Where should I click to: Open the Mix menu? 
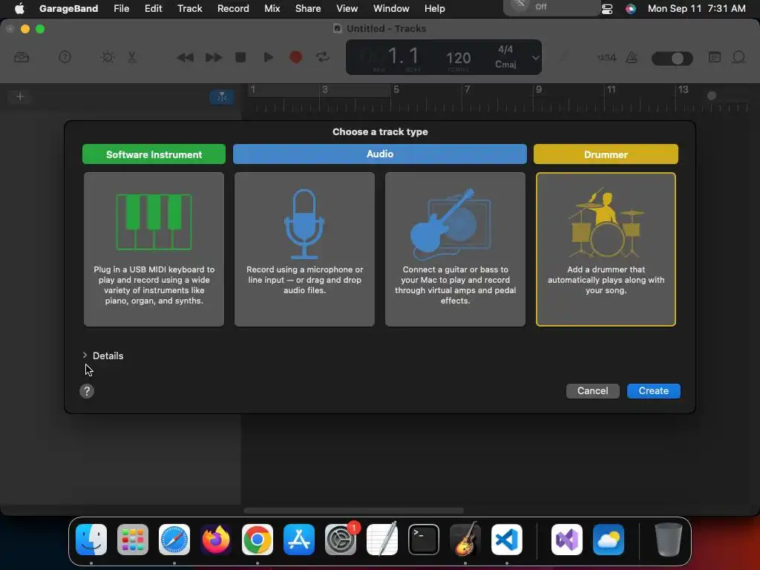272,8
